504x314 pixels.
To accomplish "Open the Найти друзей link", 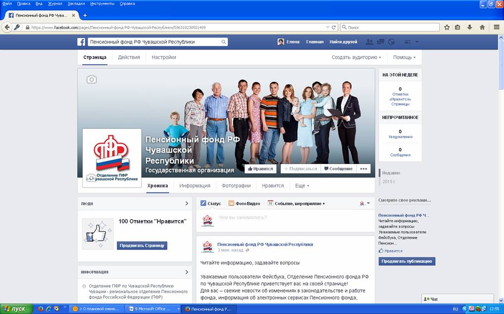I will (343, 42).
